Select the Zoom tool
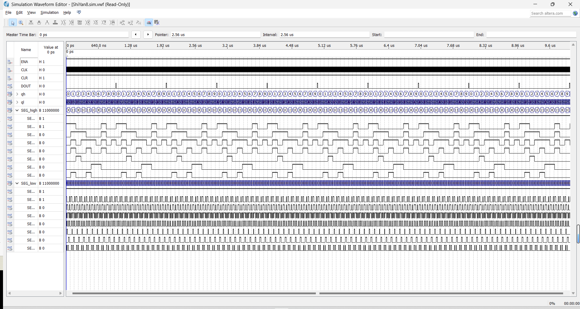This screenshot has height=309, width=580. (21, 23)
